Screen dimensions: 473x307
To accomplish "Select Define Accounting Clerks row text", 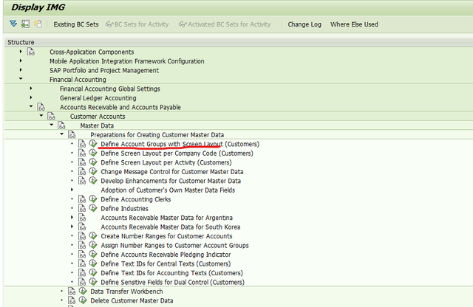I will click(136, 199).
